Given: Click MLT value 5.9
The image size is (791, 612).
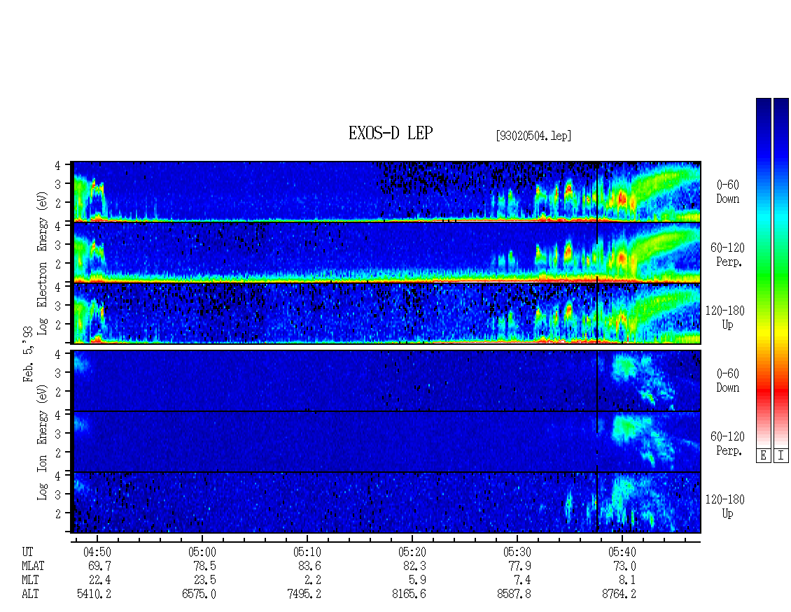Looking at the screenshot, I should pyautogui.click(x=418, y=581).
